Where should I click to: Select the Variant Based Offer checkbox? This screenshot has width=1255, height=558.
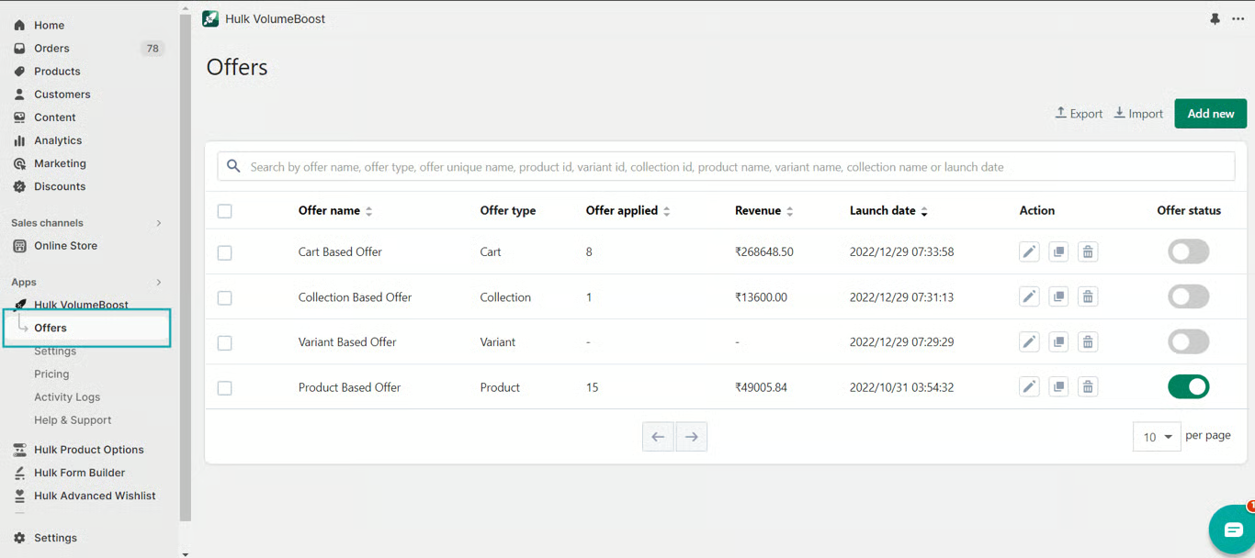click(x=224, y=342)
